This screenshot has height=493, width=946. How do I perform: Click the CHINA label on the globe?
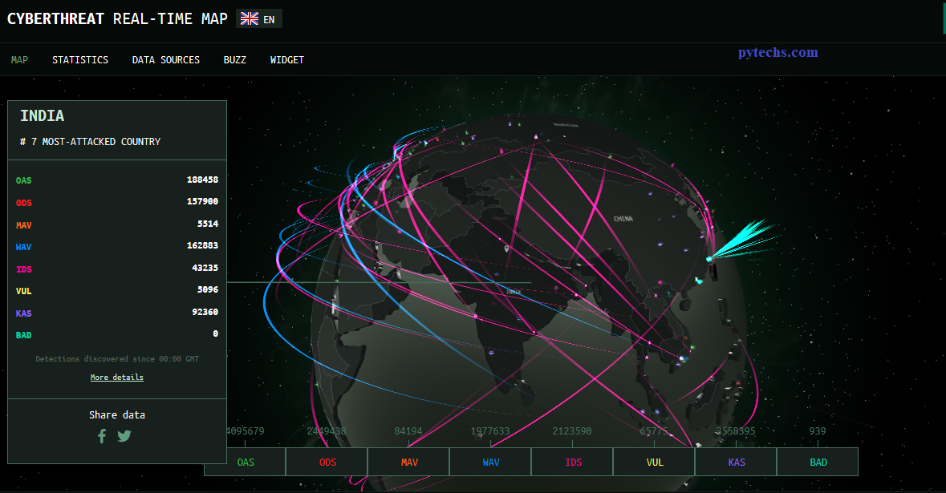pyautogui.click(x=623, y=218)
